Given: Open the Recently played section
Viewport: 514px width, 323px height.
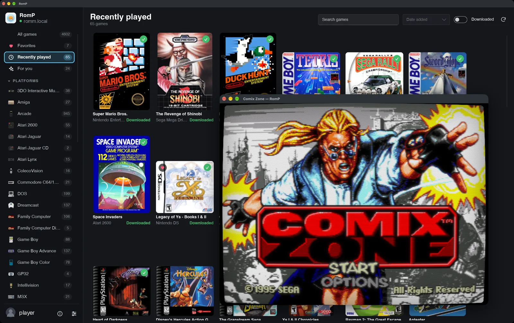Looking at the screenshot, I should (x=39, y=57).
